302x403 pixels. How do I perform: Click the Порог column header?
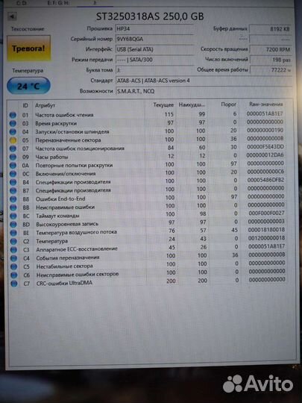tap(229, 104)
